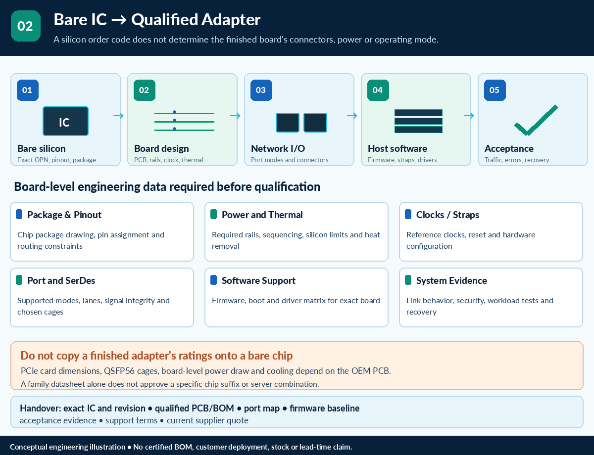Click the step 05 number badge
The height and width of the screenshot is (455, 594).
coord(495,90)
